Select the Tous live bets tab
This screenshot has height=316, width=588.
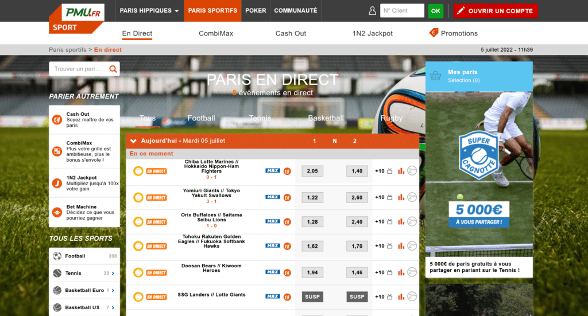pos(148,118)
